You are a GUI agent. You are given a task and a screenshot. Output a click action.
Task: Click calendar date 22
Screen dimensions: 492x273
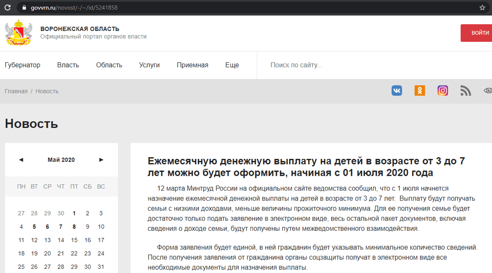point(74,254)
